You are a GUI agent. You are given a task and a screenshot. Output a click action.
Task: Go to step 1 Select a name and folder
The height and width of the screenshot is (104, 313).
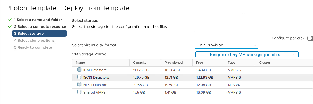tap(38, 20)
